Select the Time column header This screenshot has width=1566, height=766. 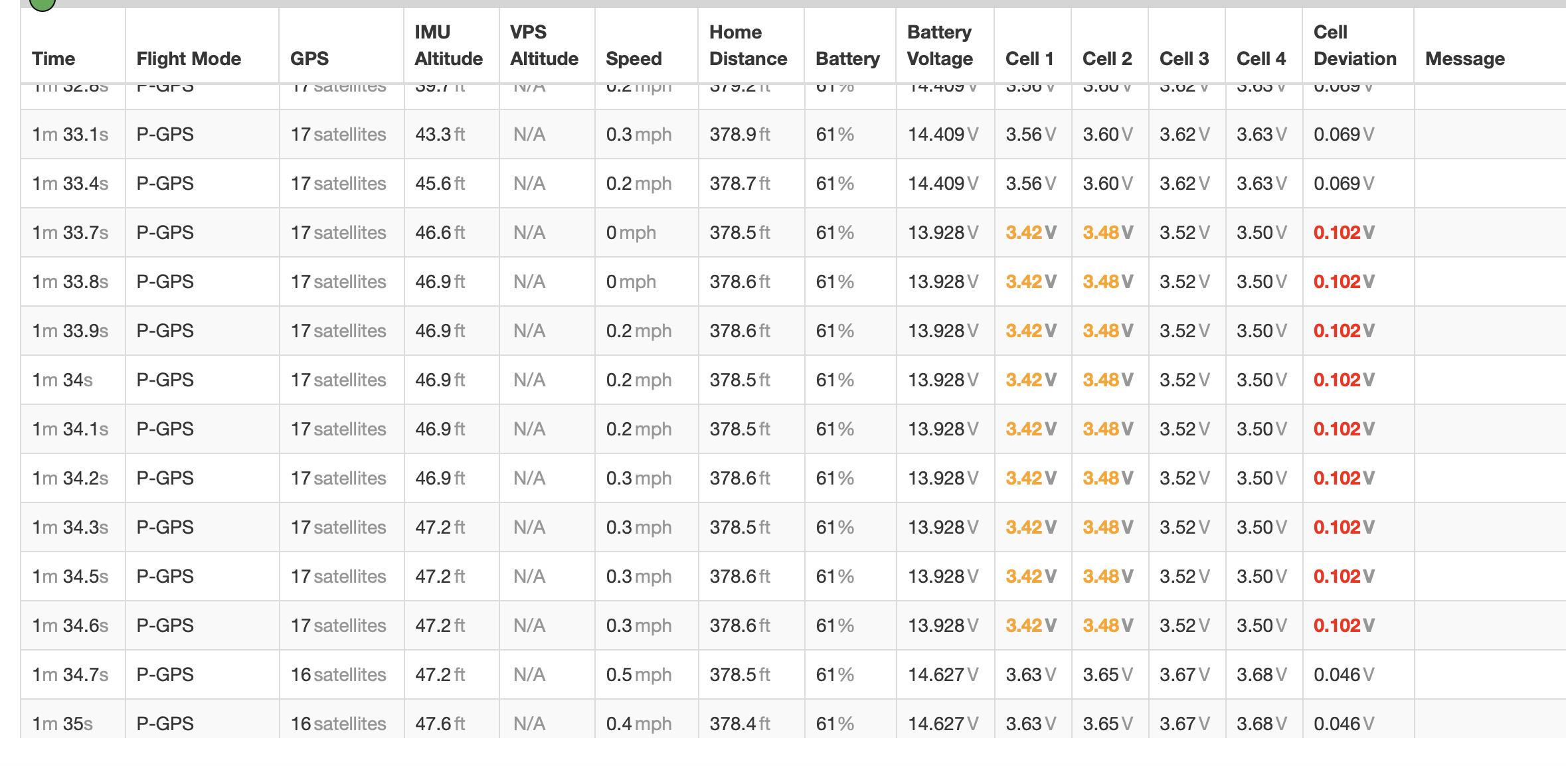(54, 58)
